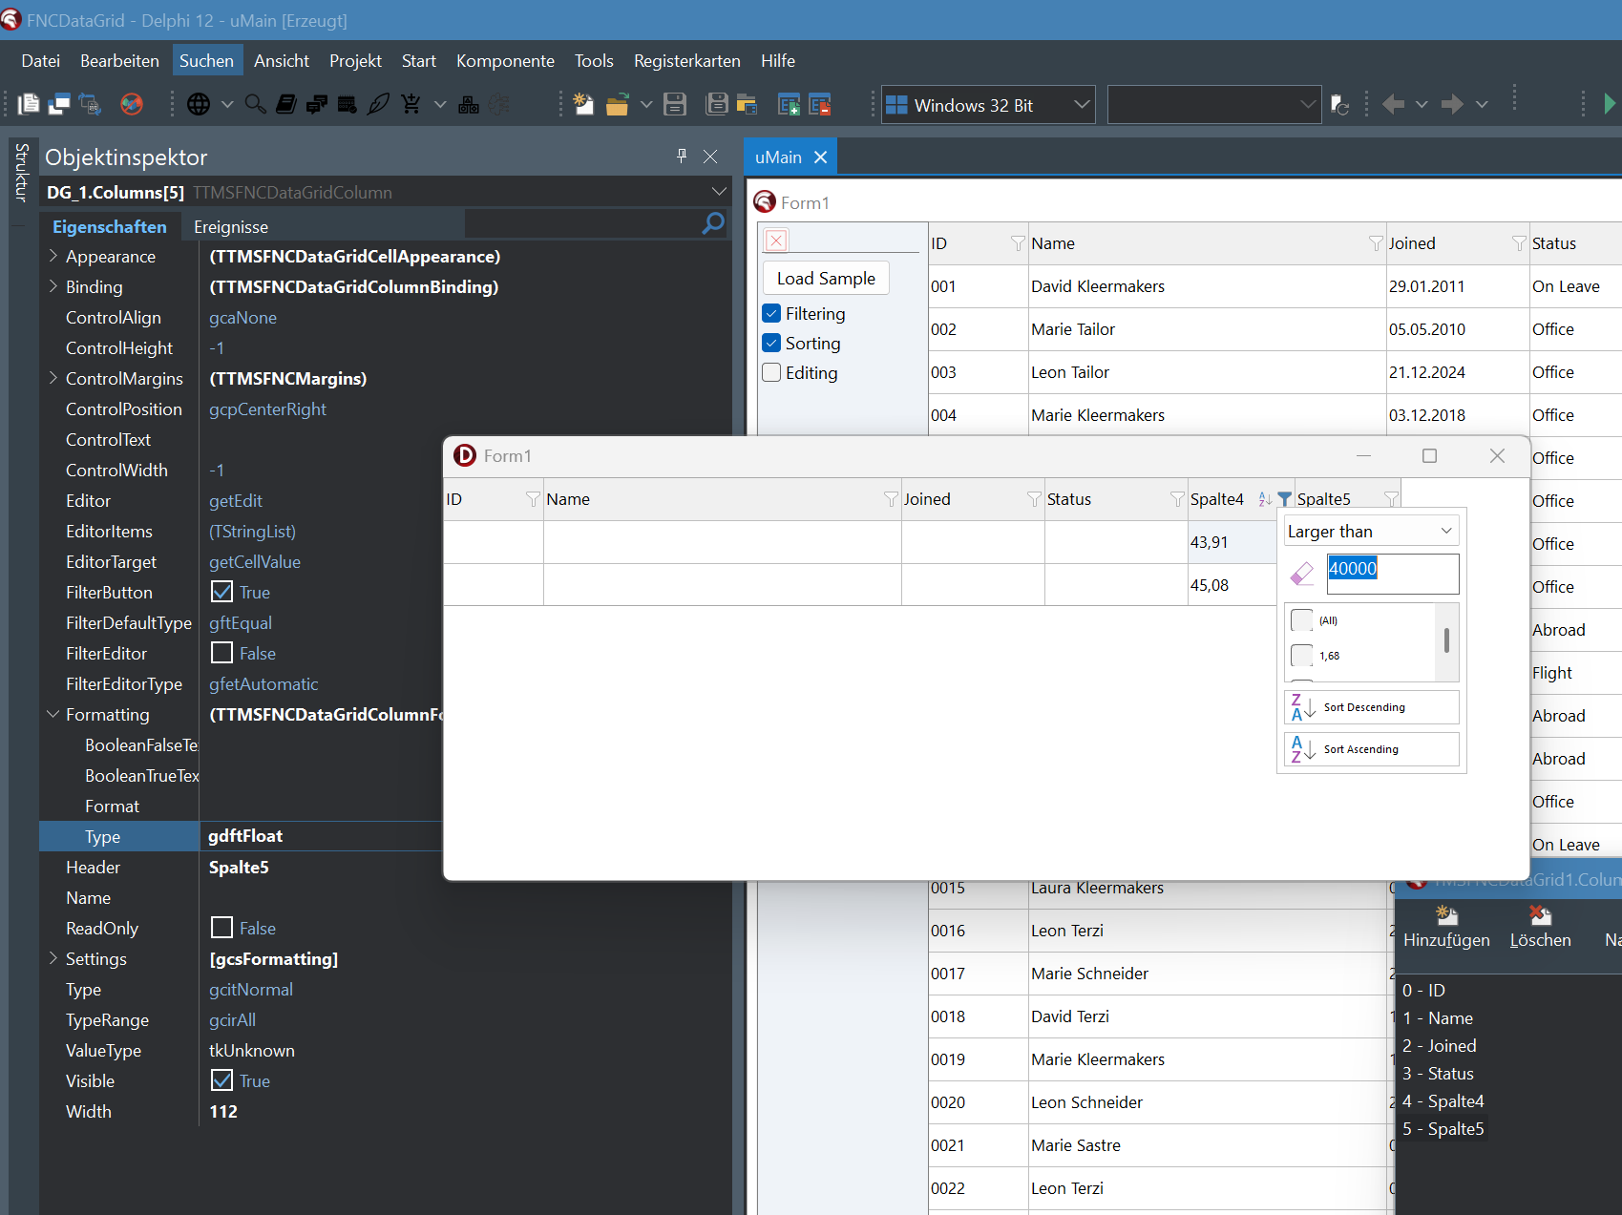1622x1215 pixels.
Task: Click the chat bubbles forum icon
Action: (x=317, y=104)
